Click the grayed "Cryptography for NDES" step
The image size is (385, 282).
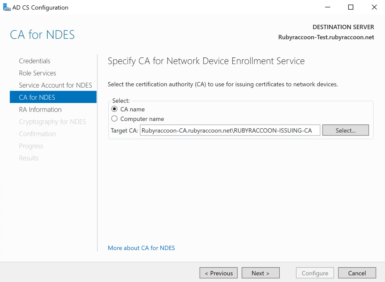click(52, 122)
